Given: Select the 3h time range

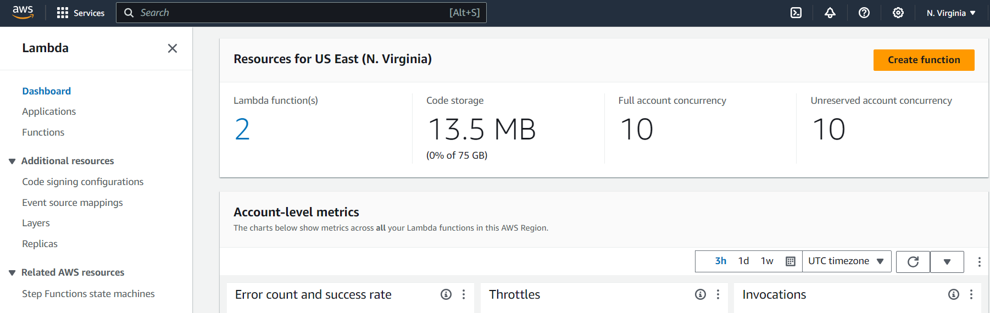Looking at the screenshot, I should pyautogui.click(x=721, y=261).
